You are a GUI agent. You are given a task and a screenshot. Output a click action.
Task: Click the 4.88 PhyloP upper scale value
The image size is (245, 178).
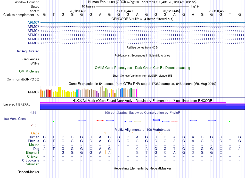point(33,112)
